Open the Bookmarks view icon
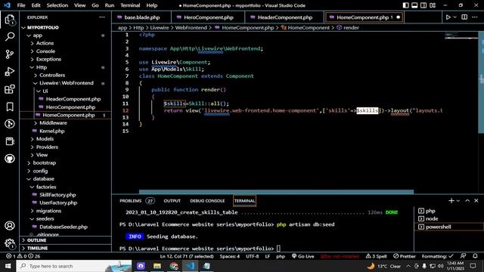The height and width of the screenshot is (272, 484). click(10, 107)
